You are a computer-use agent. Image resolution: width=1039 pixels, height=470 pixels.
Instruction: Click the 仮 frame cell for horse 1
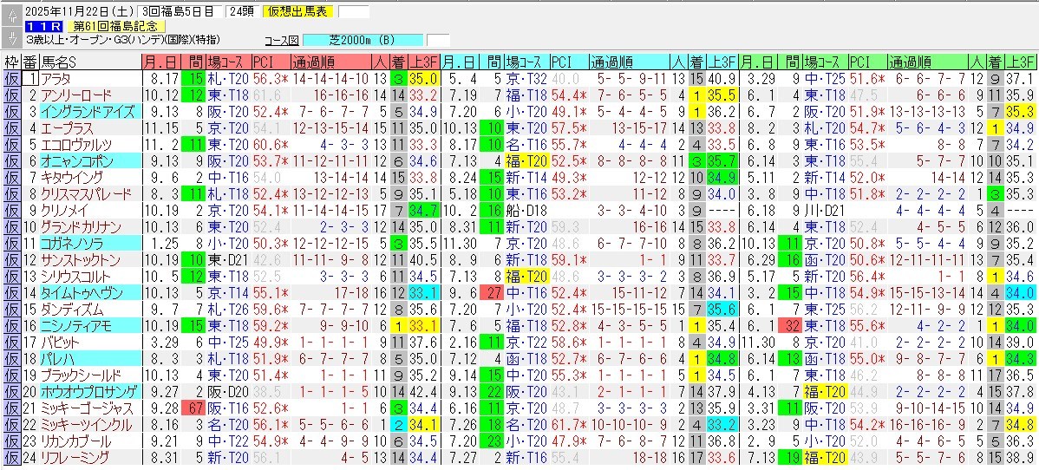[11, 79]
